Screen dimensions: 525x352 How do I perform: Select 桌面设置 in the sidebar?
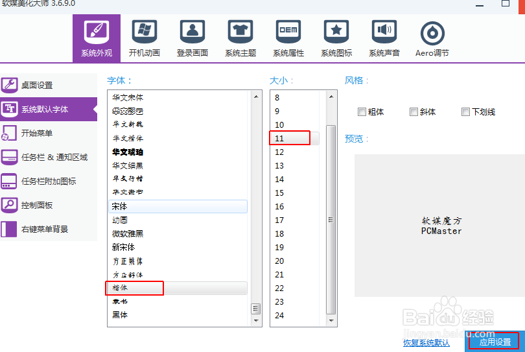(x=49, y=86)
